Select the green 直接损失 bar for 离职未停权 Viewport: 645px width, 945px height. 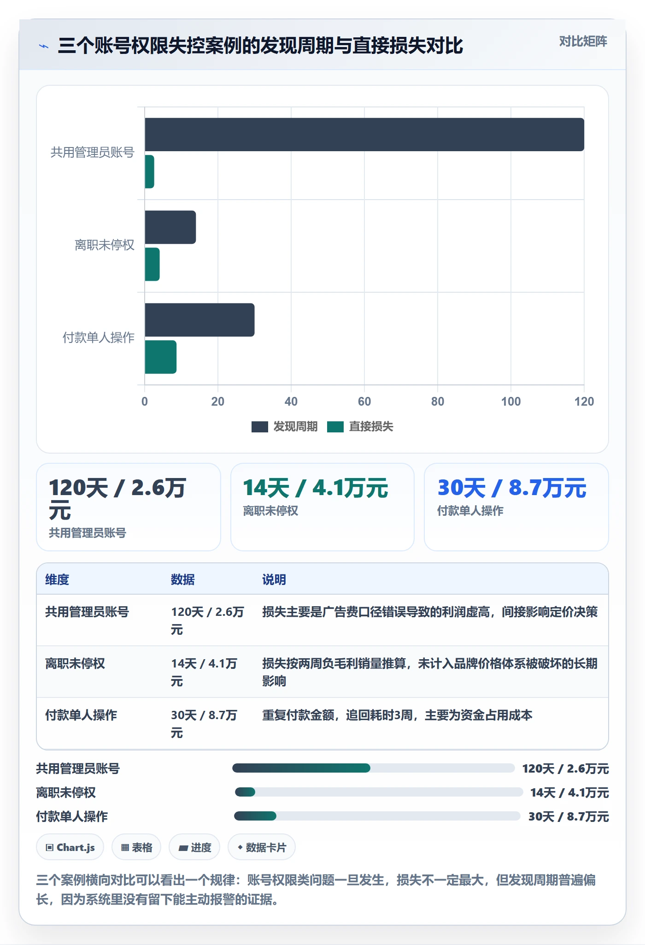click(152, 264)
